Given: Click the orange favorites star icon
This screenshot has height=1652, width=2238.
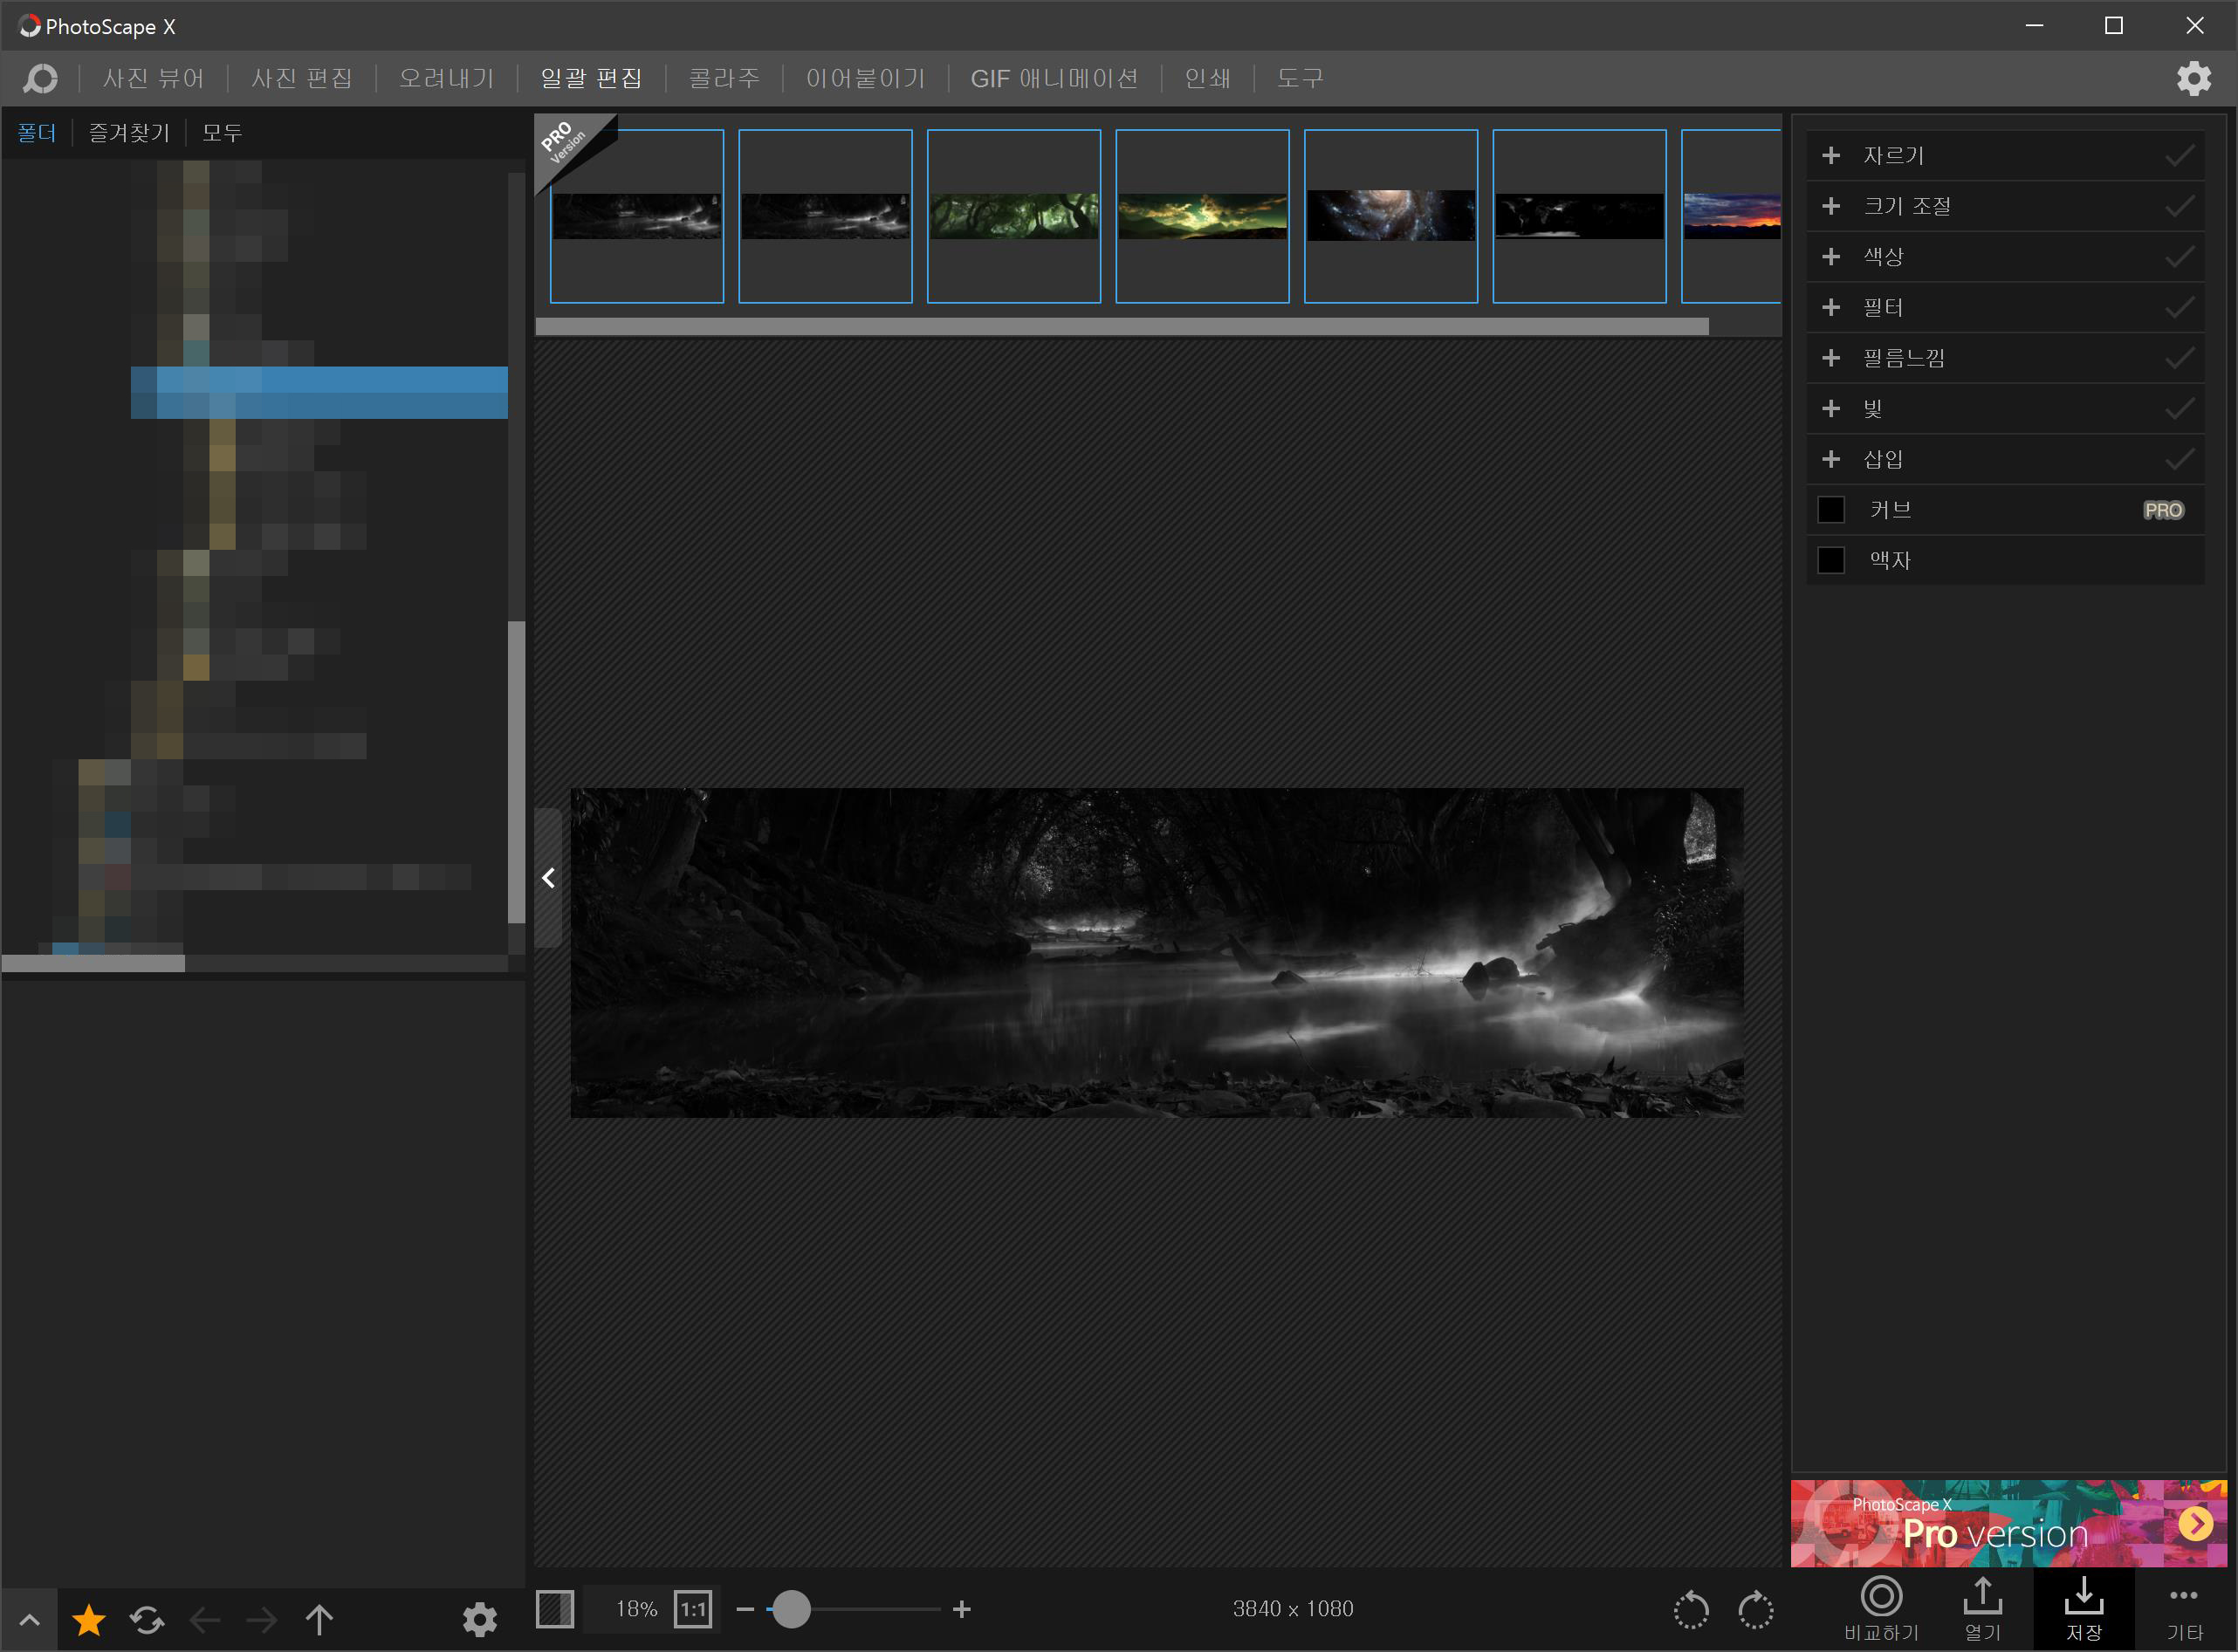Looking at the screenshot, I should [x=89, y=1619].
